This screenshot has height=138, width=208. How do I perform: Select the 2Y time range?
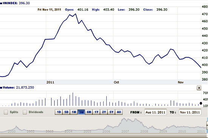104,112
